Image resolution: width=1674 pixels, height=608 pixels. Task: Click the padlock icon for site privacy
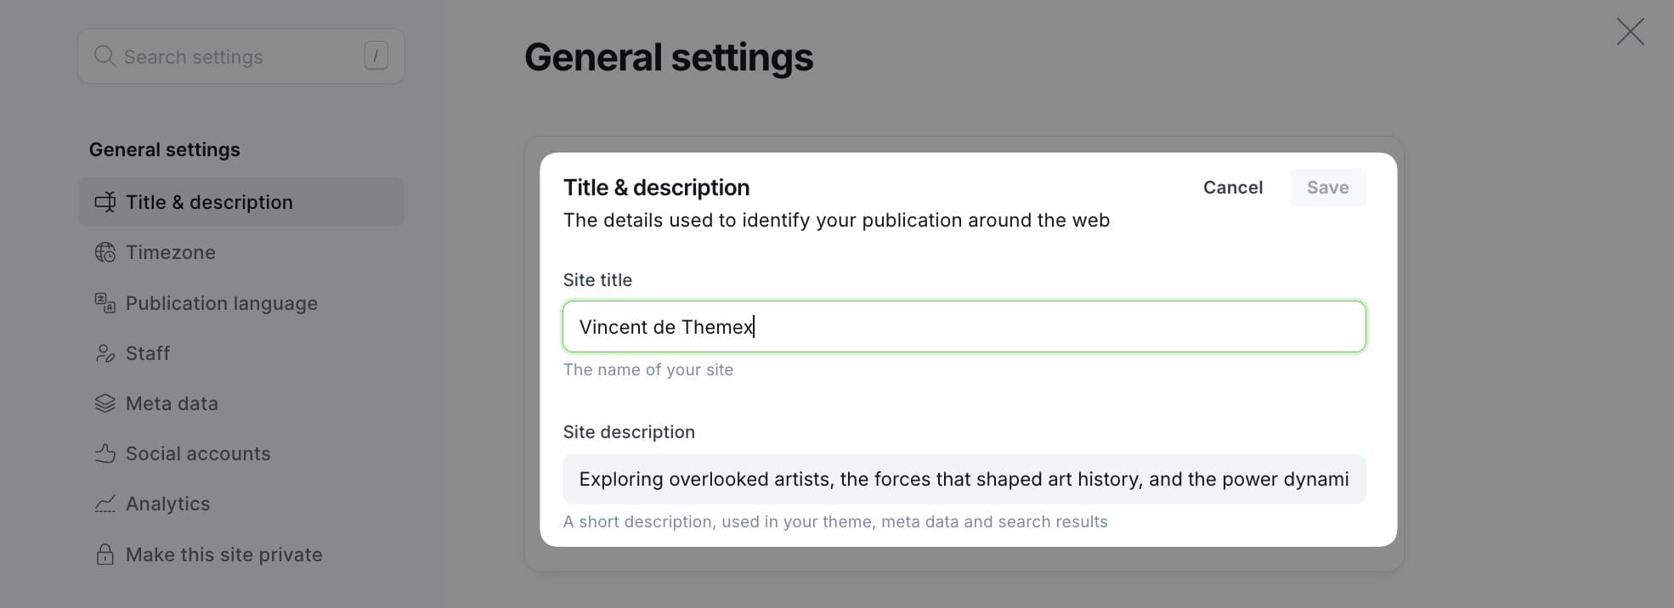tap(105, 555)
